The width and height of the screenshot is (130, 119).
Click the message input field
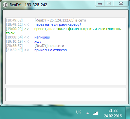point(65,94)
